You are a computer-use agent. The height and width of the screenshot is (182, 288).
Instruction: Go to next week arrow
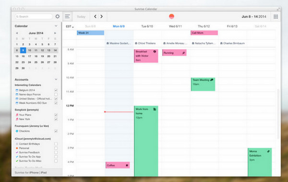pyautogui.click(x=101, y=16)
